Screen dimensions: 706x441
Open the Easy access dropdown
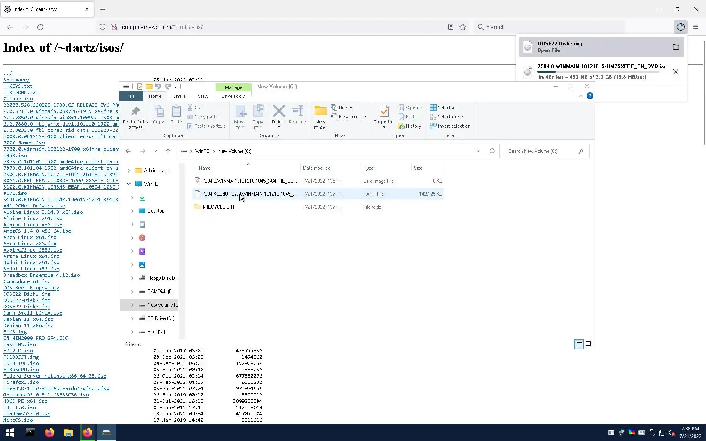[349, 117]
